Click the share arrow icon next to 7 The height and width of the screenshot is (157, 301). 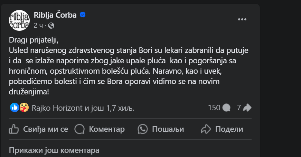click(x=247, y=108)
